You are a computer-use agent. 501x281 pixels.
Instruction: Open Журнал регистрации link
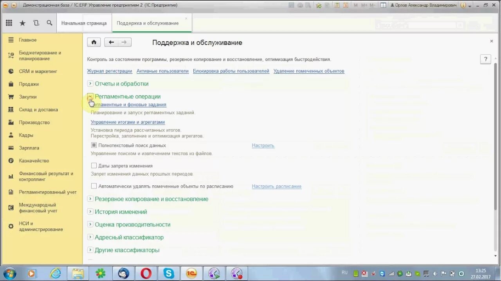pos(110,71)
